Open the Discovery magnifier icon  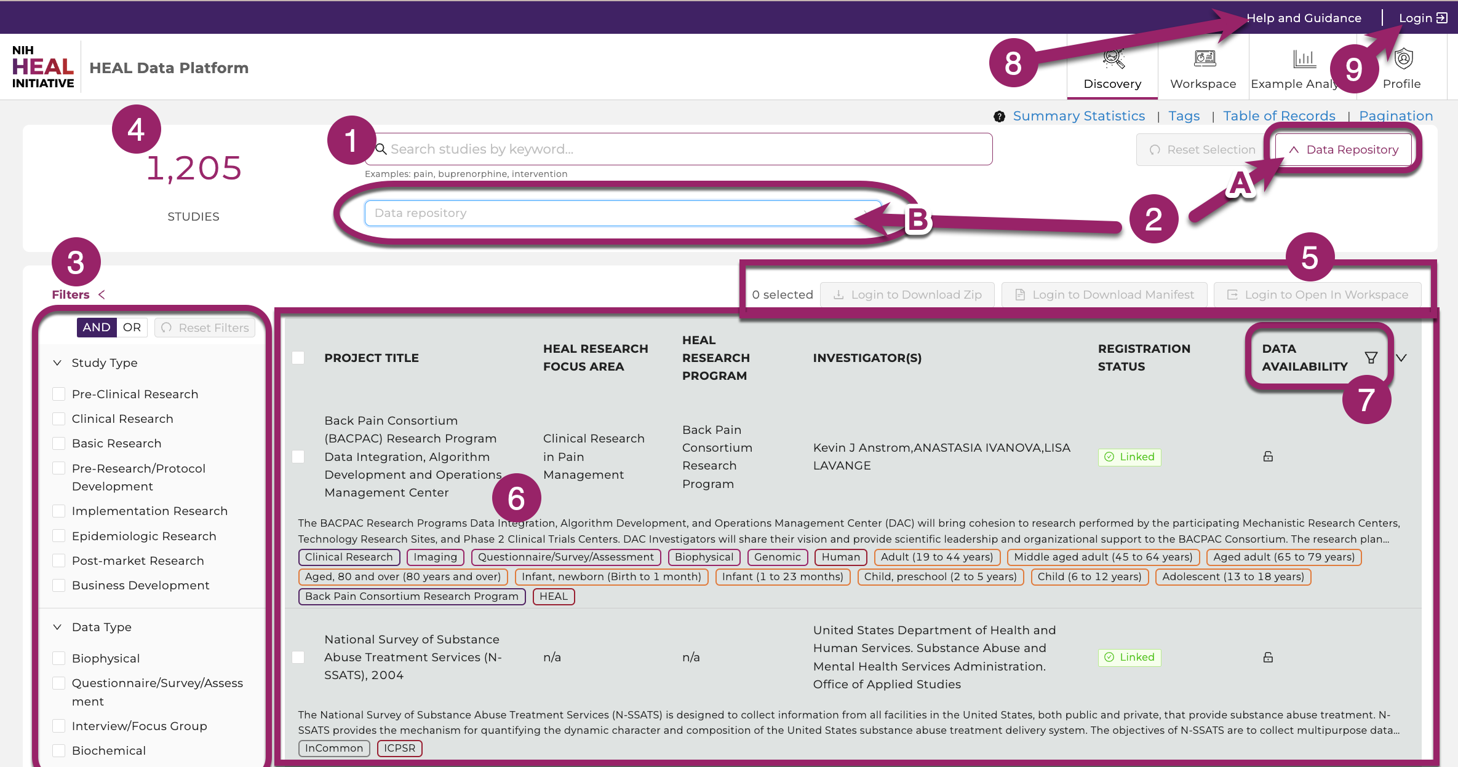point(1113,58)
